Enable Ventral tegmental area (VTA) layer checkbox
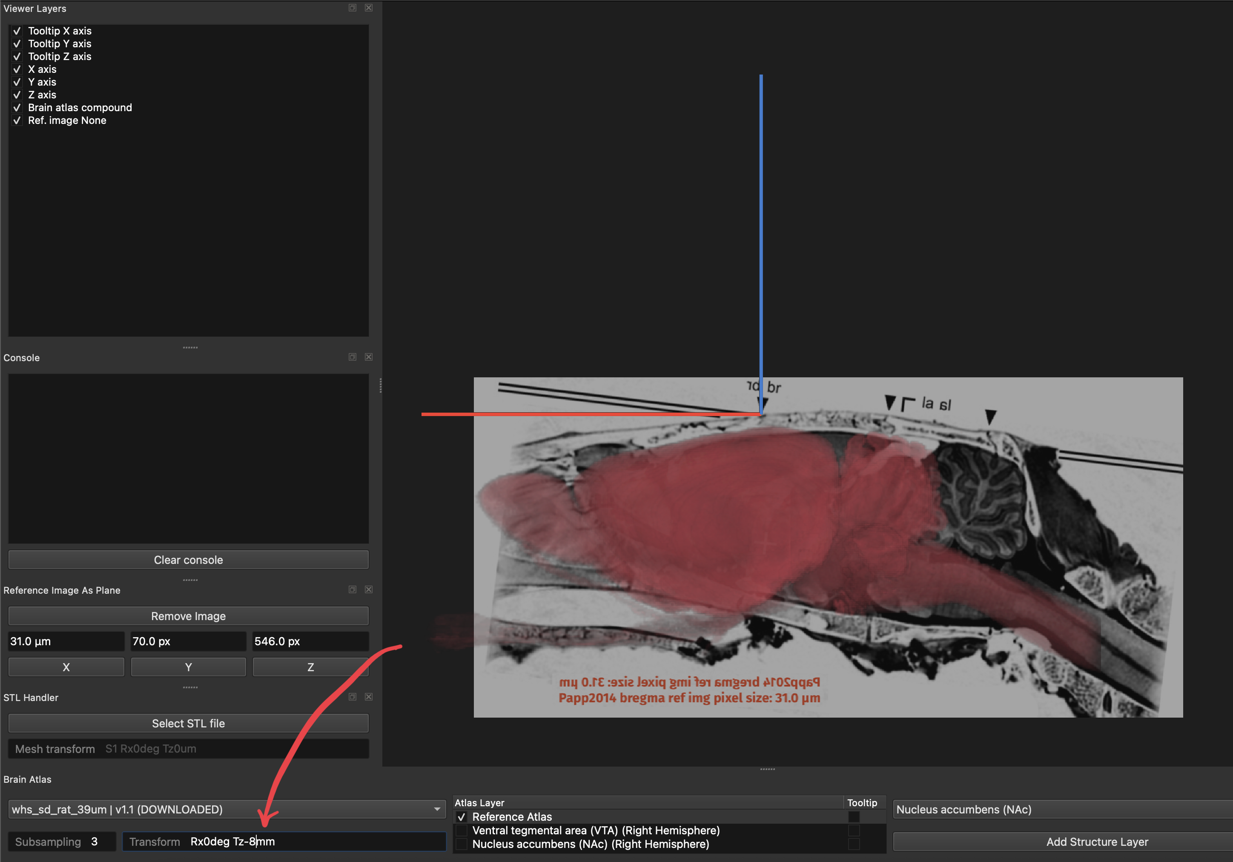The height and width of the screenshot is (862, 1233). [x=461, y=830]
